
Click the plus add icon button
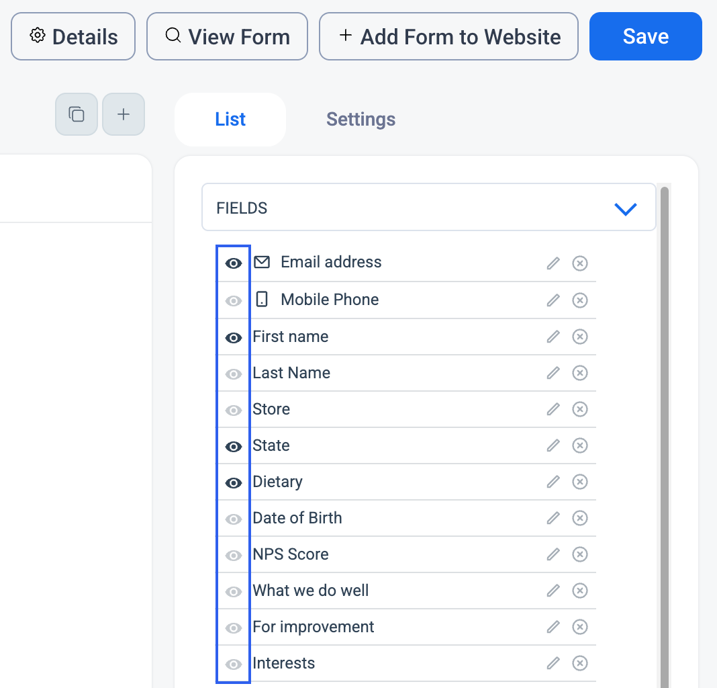124,114
